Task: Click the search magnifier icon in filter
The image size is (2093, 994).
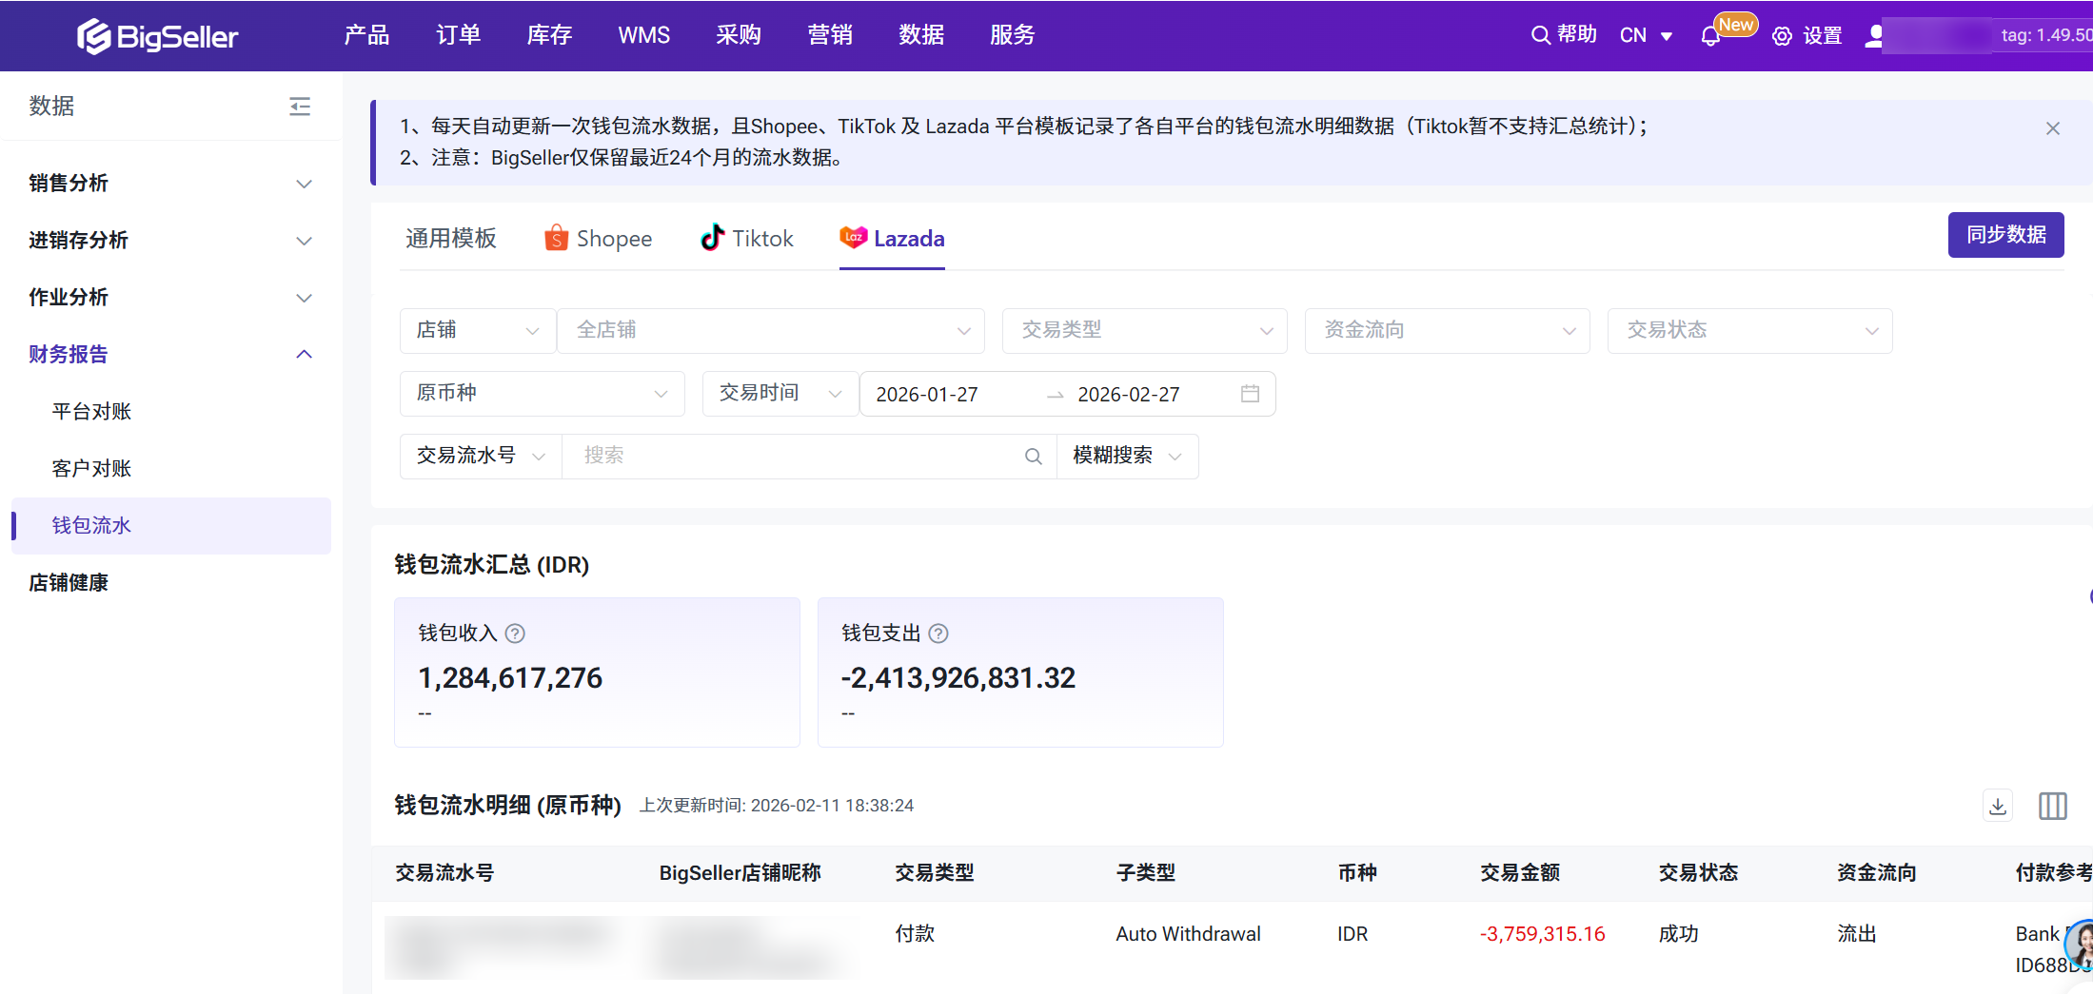Action: tap(1033, 457)
